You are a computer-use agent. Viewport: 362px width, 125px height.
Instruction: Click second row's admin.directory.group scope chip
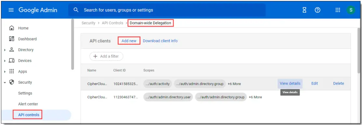[221, 97]
